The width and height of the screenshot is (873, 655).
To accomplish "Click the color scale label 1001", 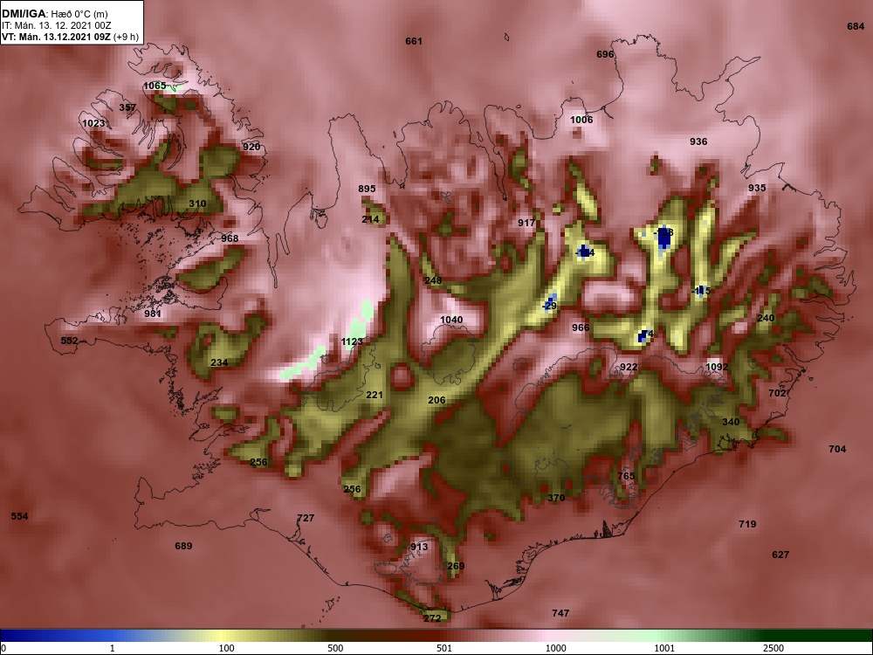I will point(664,648).
